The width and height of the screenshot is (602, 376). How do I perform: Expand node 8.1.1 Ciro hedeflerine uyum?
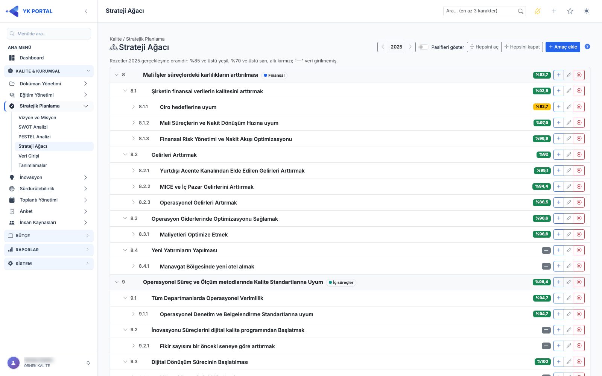tap(133, 107)
